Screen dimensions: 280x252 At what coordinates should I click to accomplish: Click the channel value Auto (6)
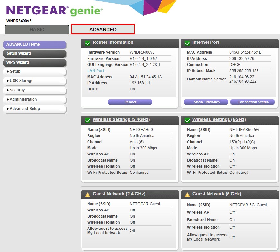136,142
